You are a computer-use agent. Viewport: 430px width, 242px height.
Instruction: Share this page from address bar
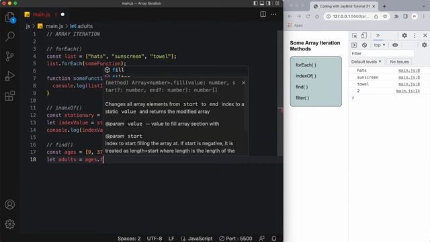376,16
